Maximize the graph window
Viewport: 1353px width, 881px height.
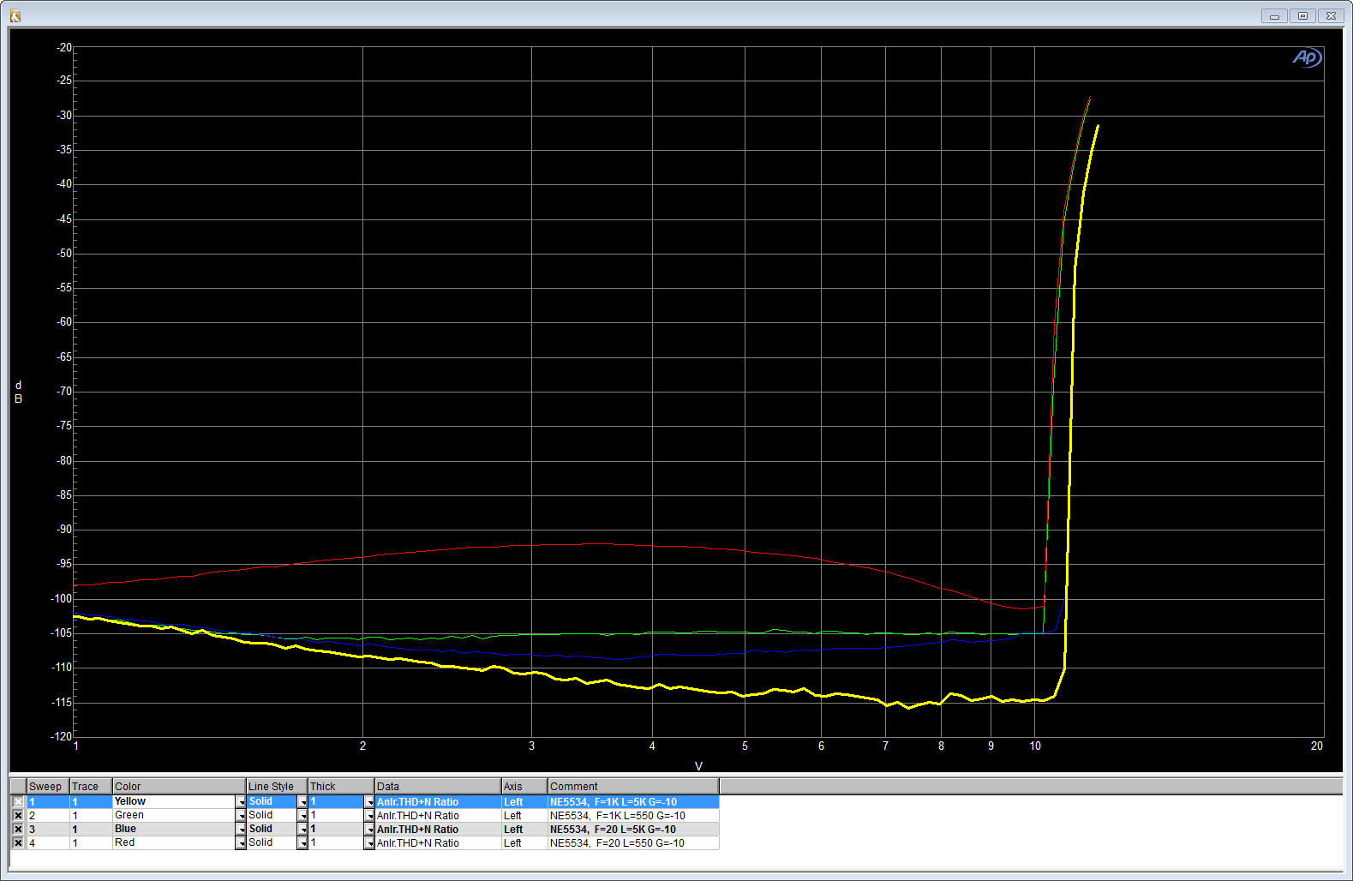tap(1302, 15)
